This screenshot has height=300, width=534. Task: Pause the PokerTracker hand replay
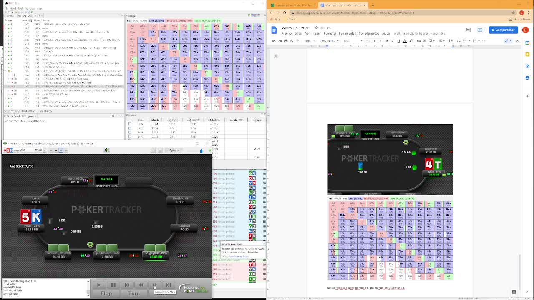tap(113, 285)
